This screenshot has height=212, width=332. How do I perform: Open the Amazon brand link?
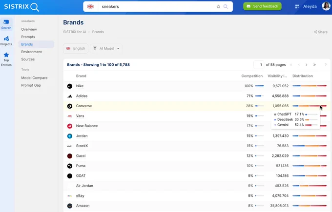click(83, 206)
